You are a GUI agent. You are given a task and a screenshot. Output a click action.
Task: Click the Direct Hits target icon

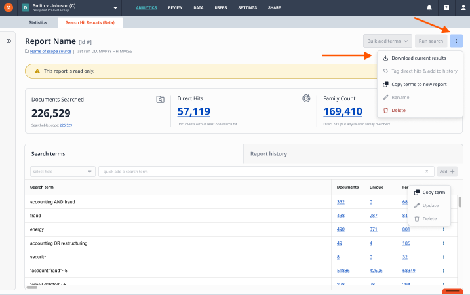pyautogui.click(x=306, y=98)
